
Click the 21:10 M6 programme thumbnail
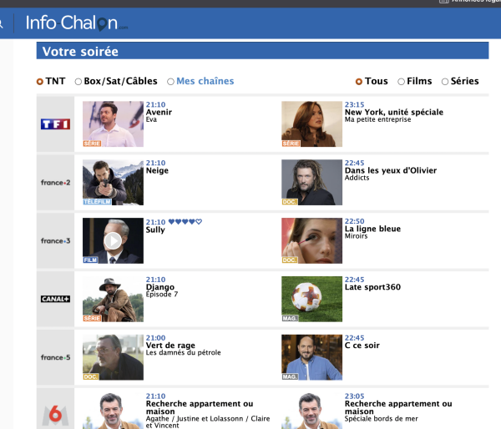tap(113, 411)
